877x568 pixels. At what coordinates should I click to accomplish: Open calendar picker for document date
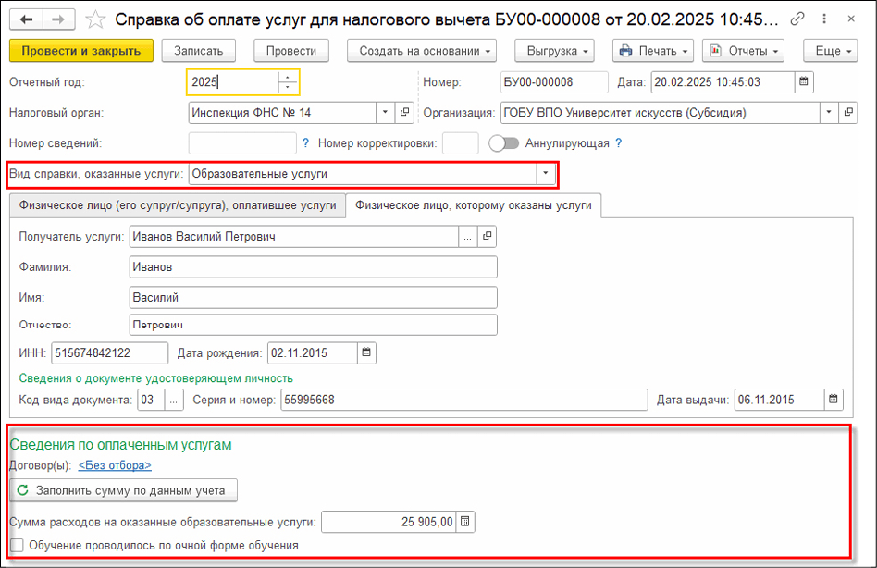[x=804, y=82]
